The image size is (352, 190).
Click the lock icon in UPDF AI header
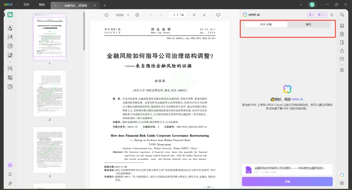(x=332, y=15)
